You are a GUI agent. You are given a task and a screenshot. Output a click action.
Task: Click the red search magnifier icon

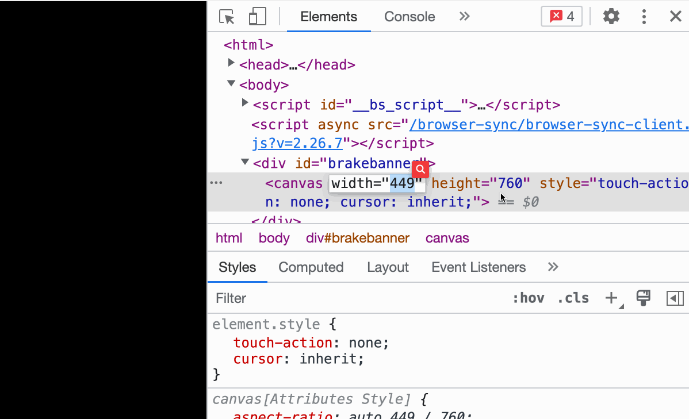420,170
